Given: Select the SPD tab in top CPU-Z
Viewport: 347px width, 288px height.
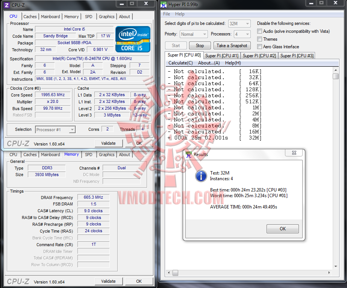Looking at the screenshot, I should coord(88,17).
